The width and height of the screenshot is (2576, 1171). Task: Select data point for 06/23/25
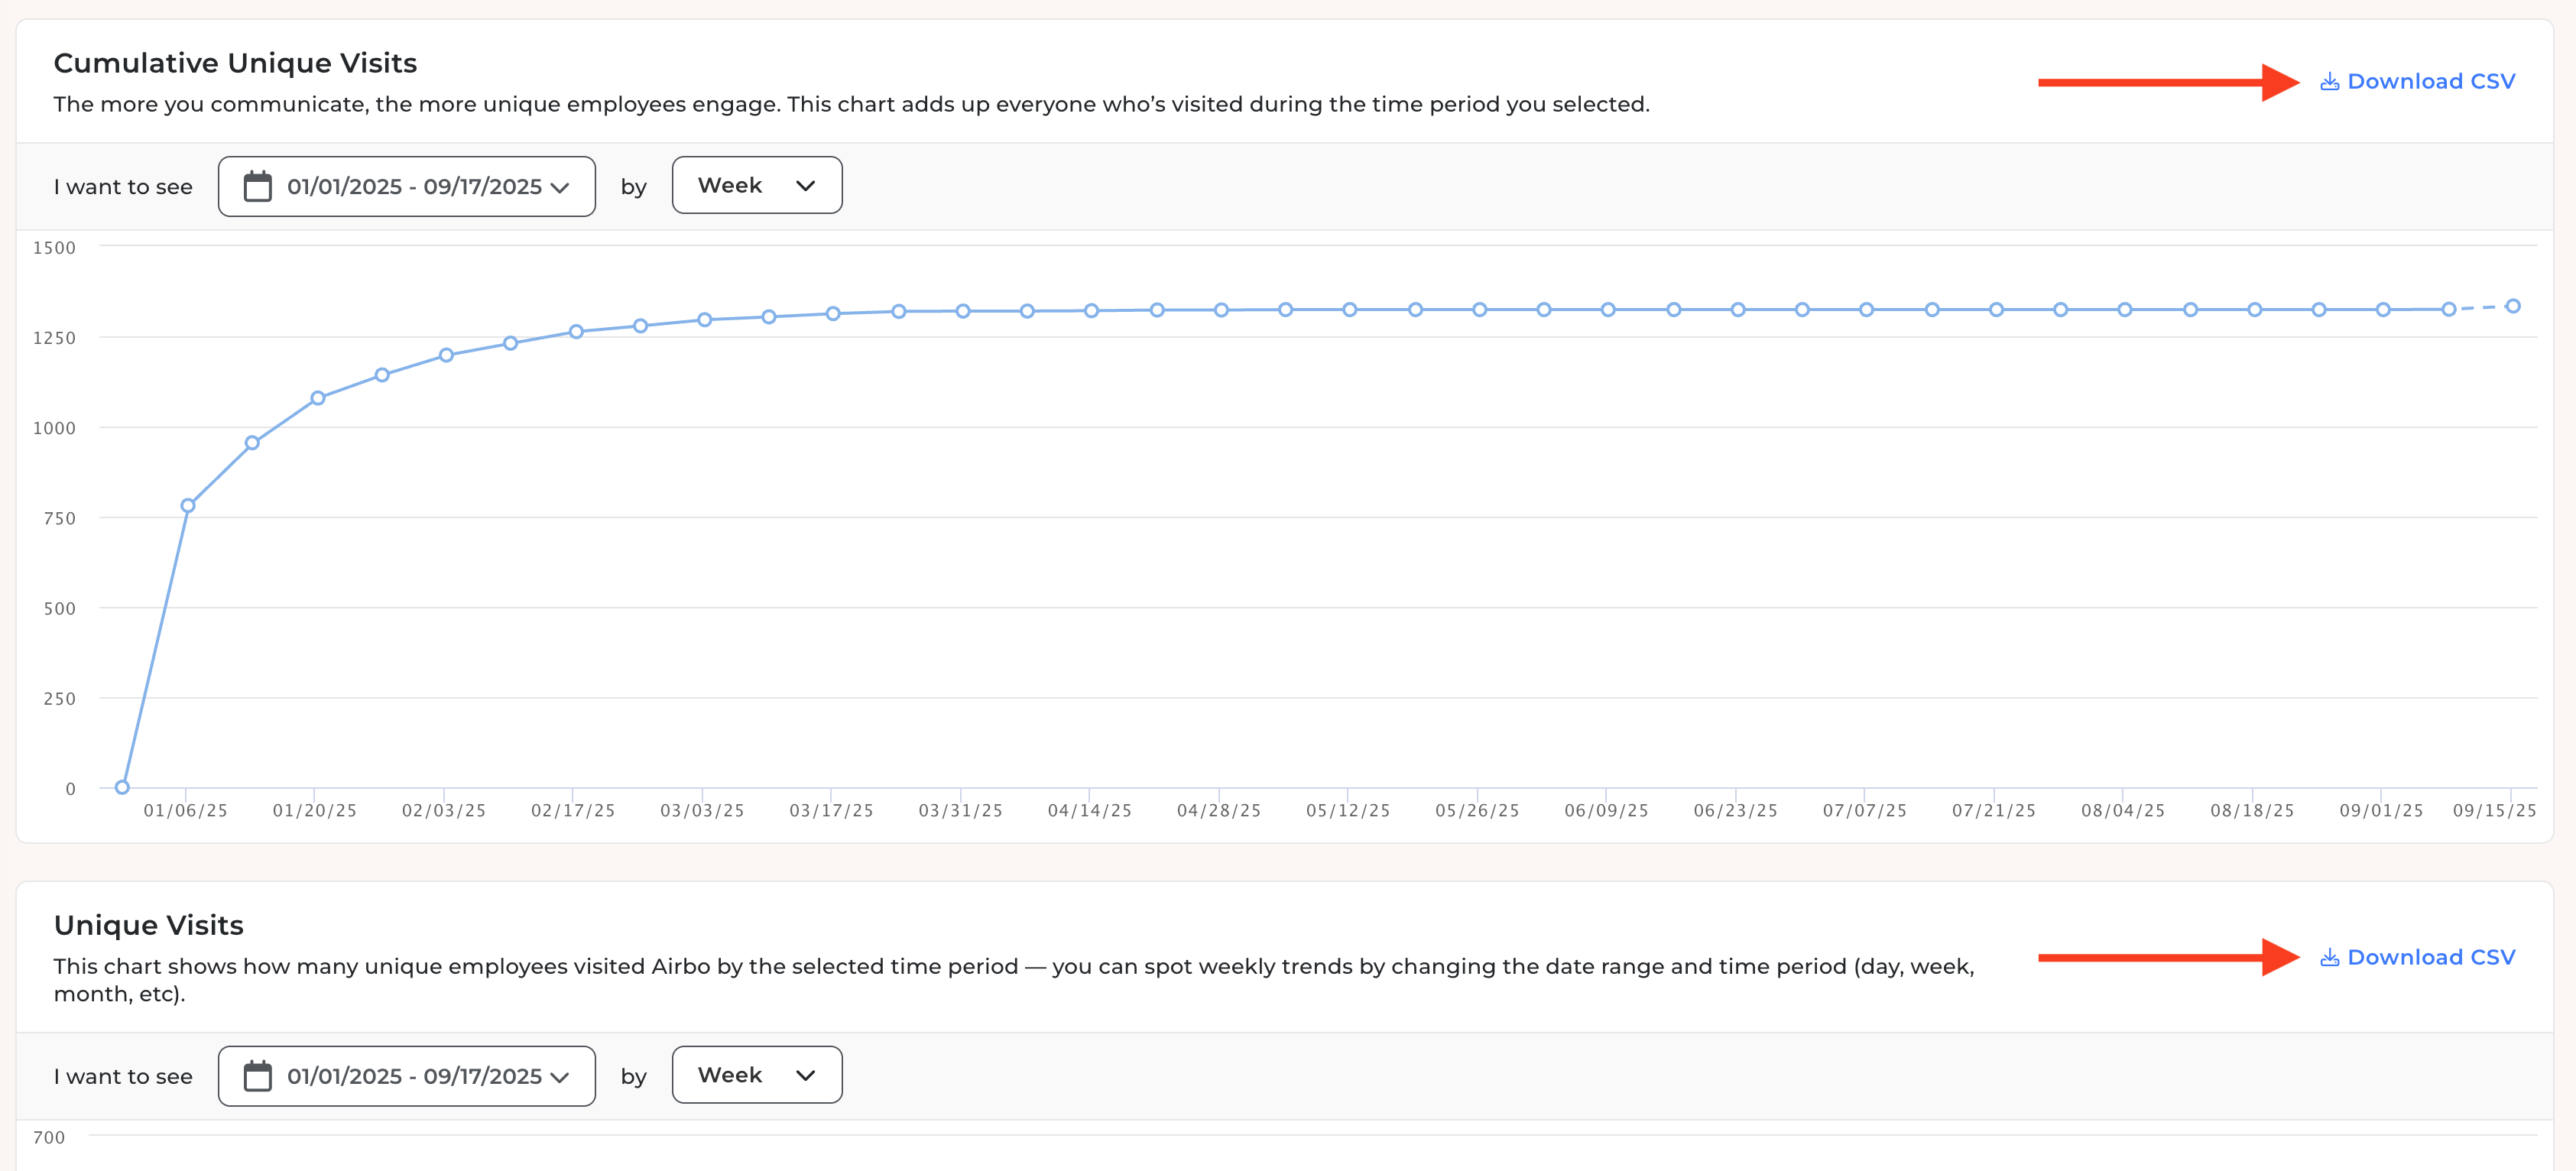point(1738,310)
